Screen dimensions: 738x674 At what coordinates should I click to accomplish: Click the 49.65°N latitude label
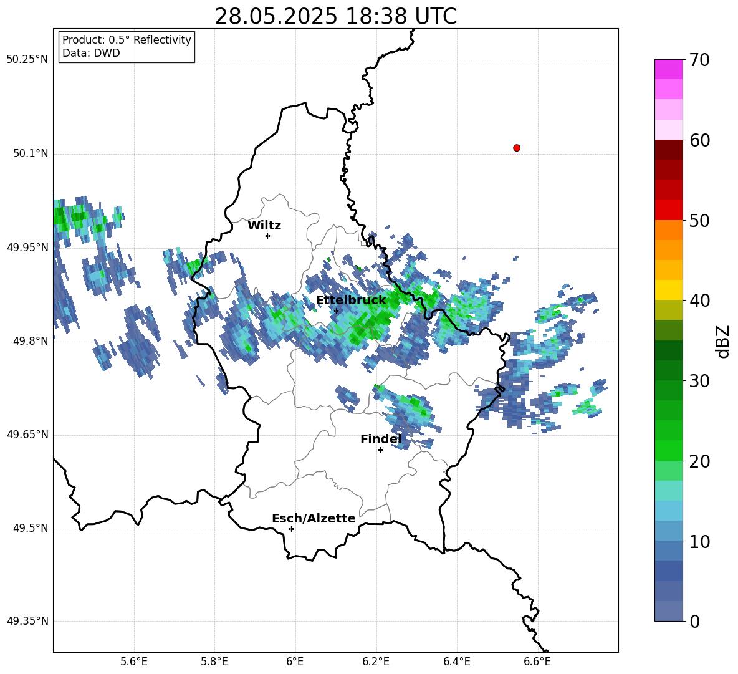tap(27, 435)
